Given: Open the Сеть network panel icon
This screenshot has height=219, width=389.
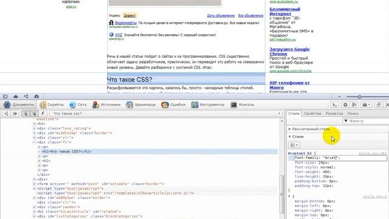Looking at the screenshot, I should (73, 105).
